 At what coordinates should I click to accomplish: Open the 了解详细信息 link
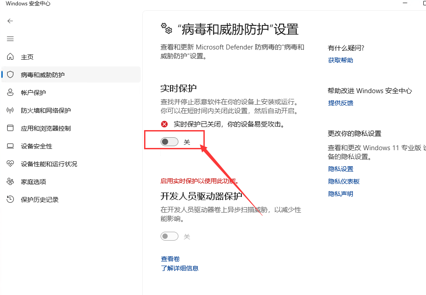(179, 268)
